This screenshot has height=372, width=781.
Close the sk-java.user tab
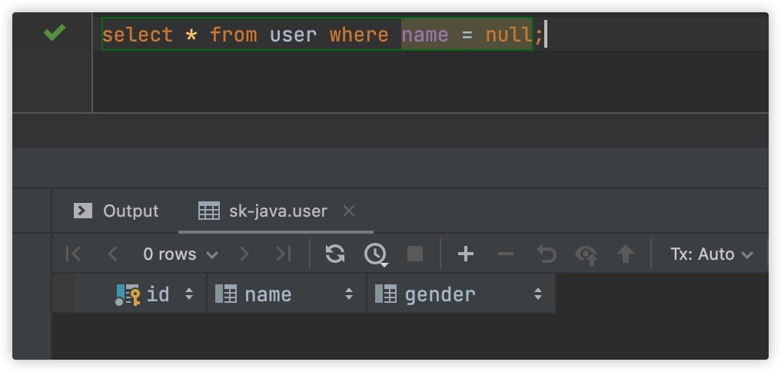tap(349, 211)
